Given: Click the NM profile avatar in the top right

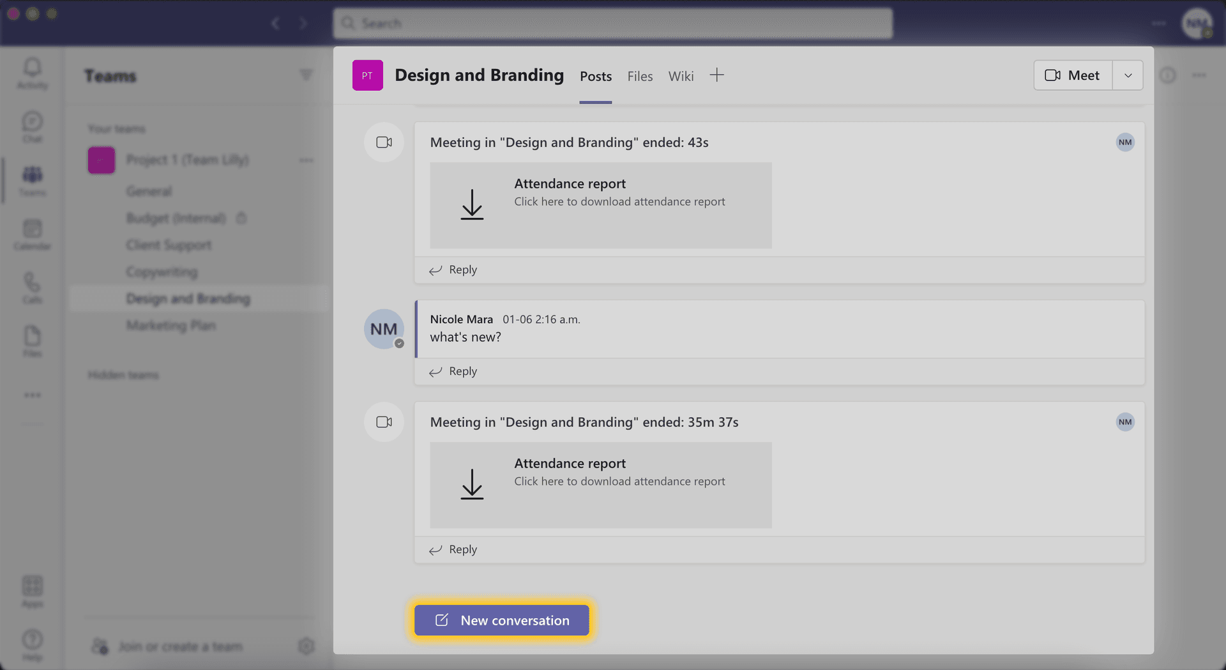Looking at the screenshot, I should [1197, 24].
